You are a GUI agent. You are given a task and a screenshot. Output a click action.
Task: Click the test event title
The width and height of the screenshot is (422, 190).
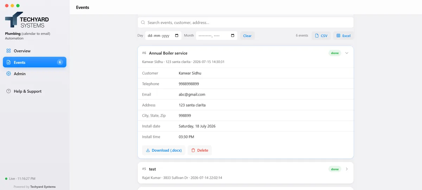click(x=152, y=169)
